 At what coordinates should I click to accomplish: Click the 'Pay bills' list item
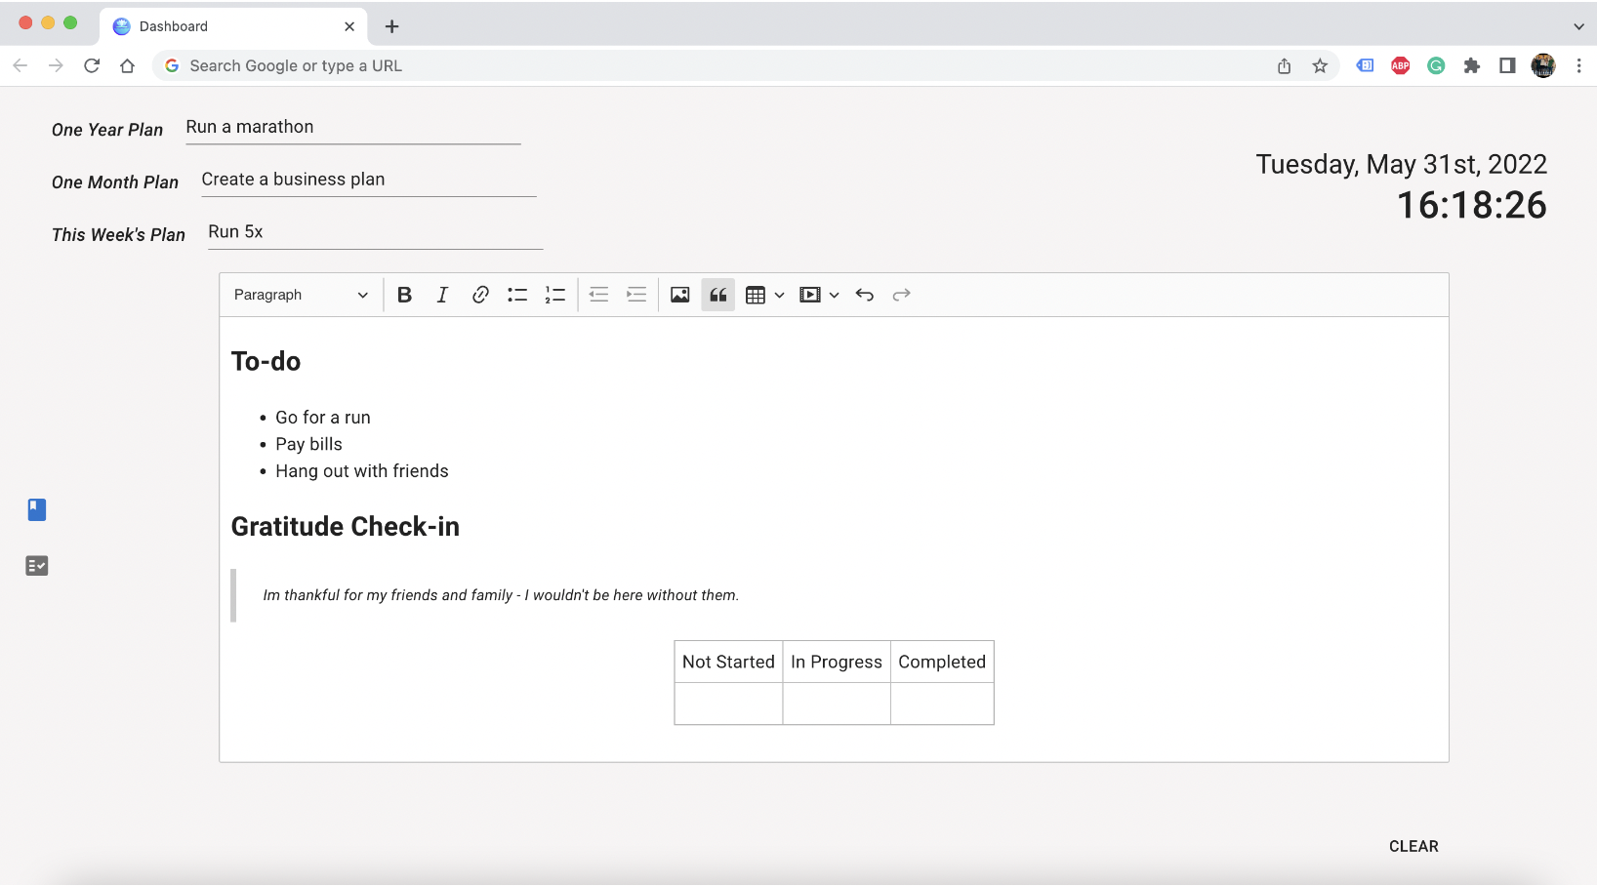click(308, 444)
